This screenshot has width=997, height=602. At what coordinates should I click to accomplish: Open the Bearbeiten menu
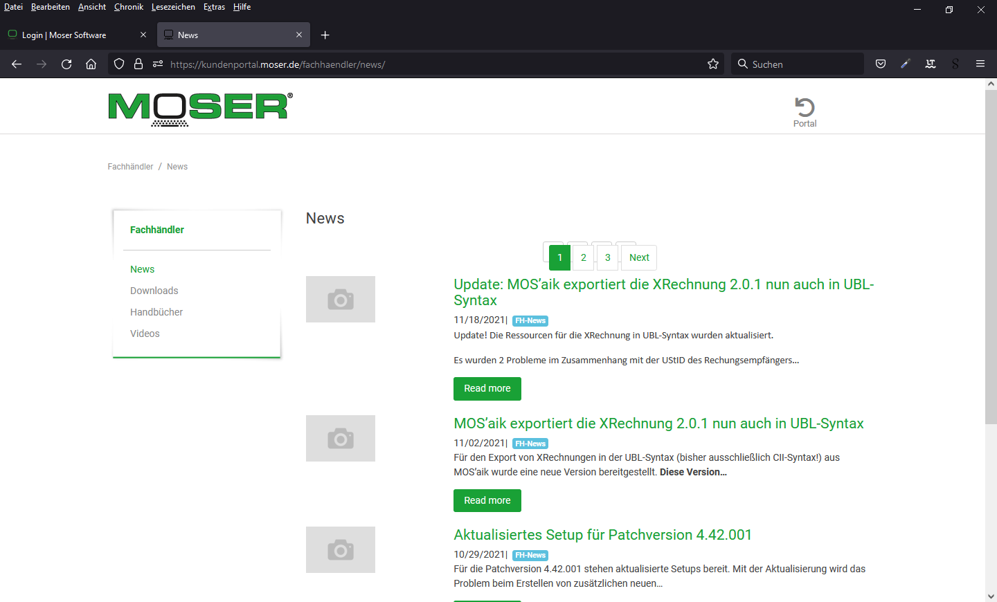pyautogui.click(x=51, y=7)
